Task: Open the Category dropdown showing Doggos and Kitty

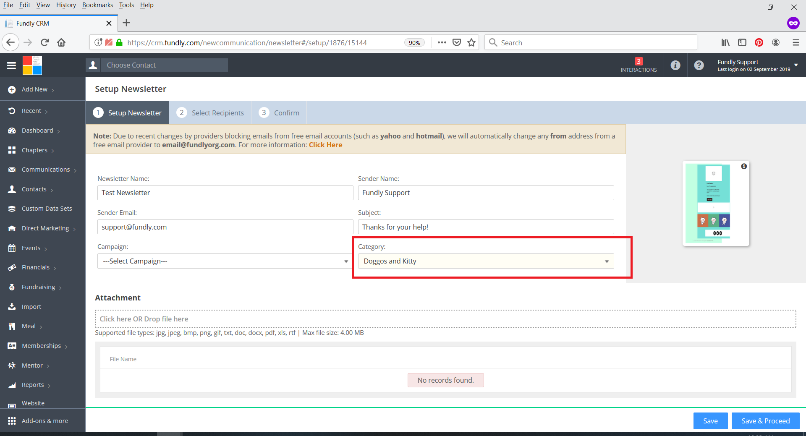Action: pyautogui.click(x=486, y=261)
